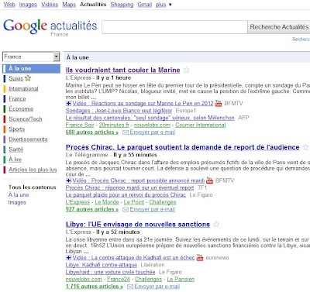Screen dimensions: 310x292
Task: Open 'Le parquet plaide pour un renvoi' article
Action: click(126, 194)
